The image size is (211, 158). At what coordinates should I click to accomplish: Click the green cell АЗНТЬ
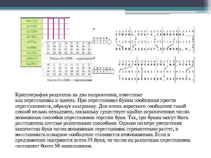click(x=32, y=53)
